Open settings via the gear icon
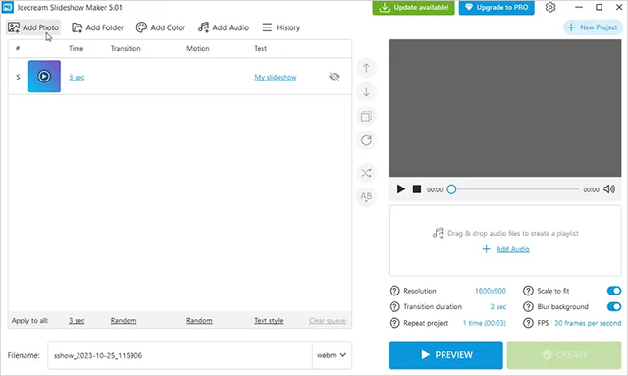The image size is (628, 376). pos(550,7)
